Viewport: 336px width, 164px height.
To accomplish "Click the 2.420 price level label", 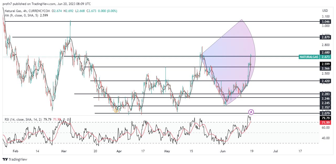I will 326,81.
